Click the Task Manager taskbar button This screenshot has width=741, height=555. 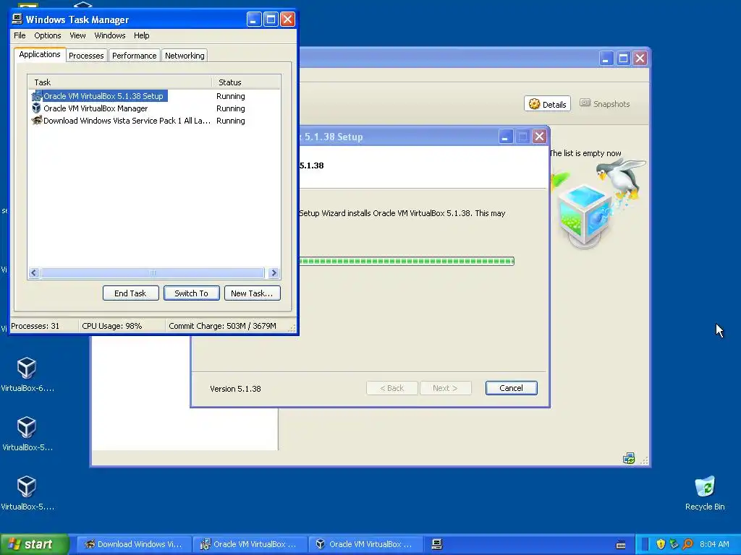[437, 544]
